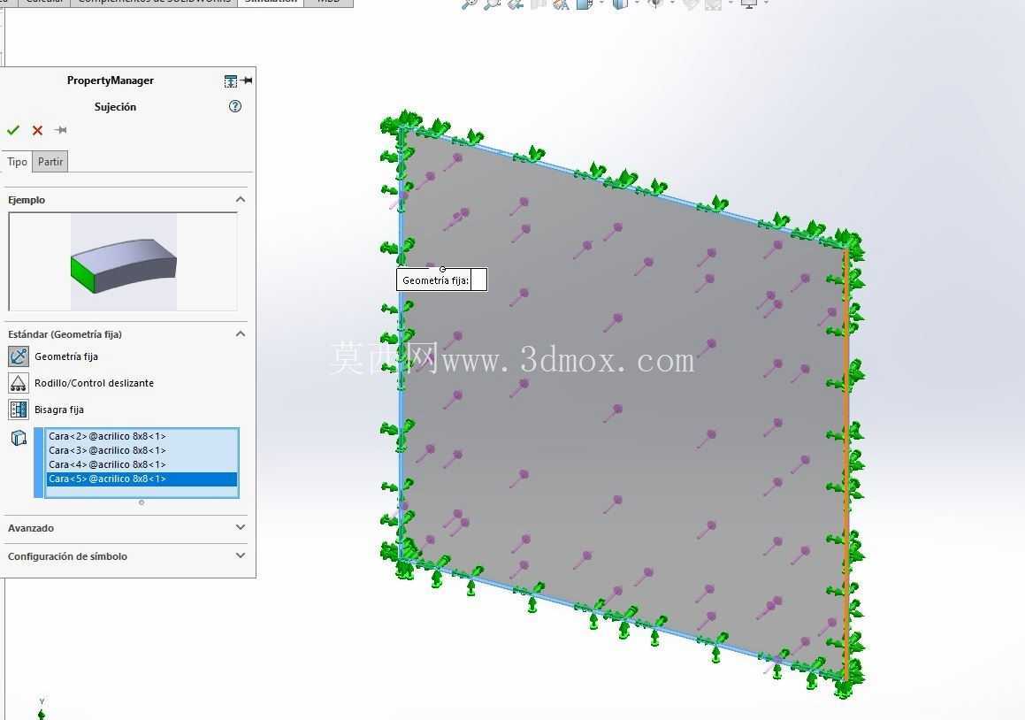
Task: Click the Geometría fija callout label in viewport
Action: [x=435, y=280]
